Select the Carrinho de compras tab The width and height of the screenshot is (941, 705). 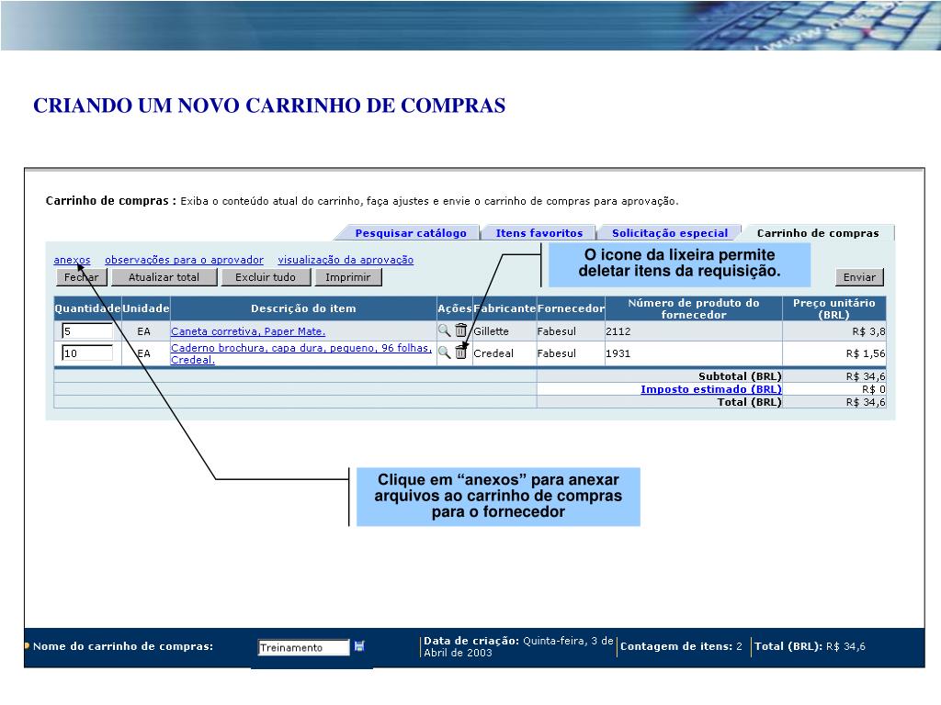click(x=817, y=233)
